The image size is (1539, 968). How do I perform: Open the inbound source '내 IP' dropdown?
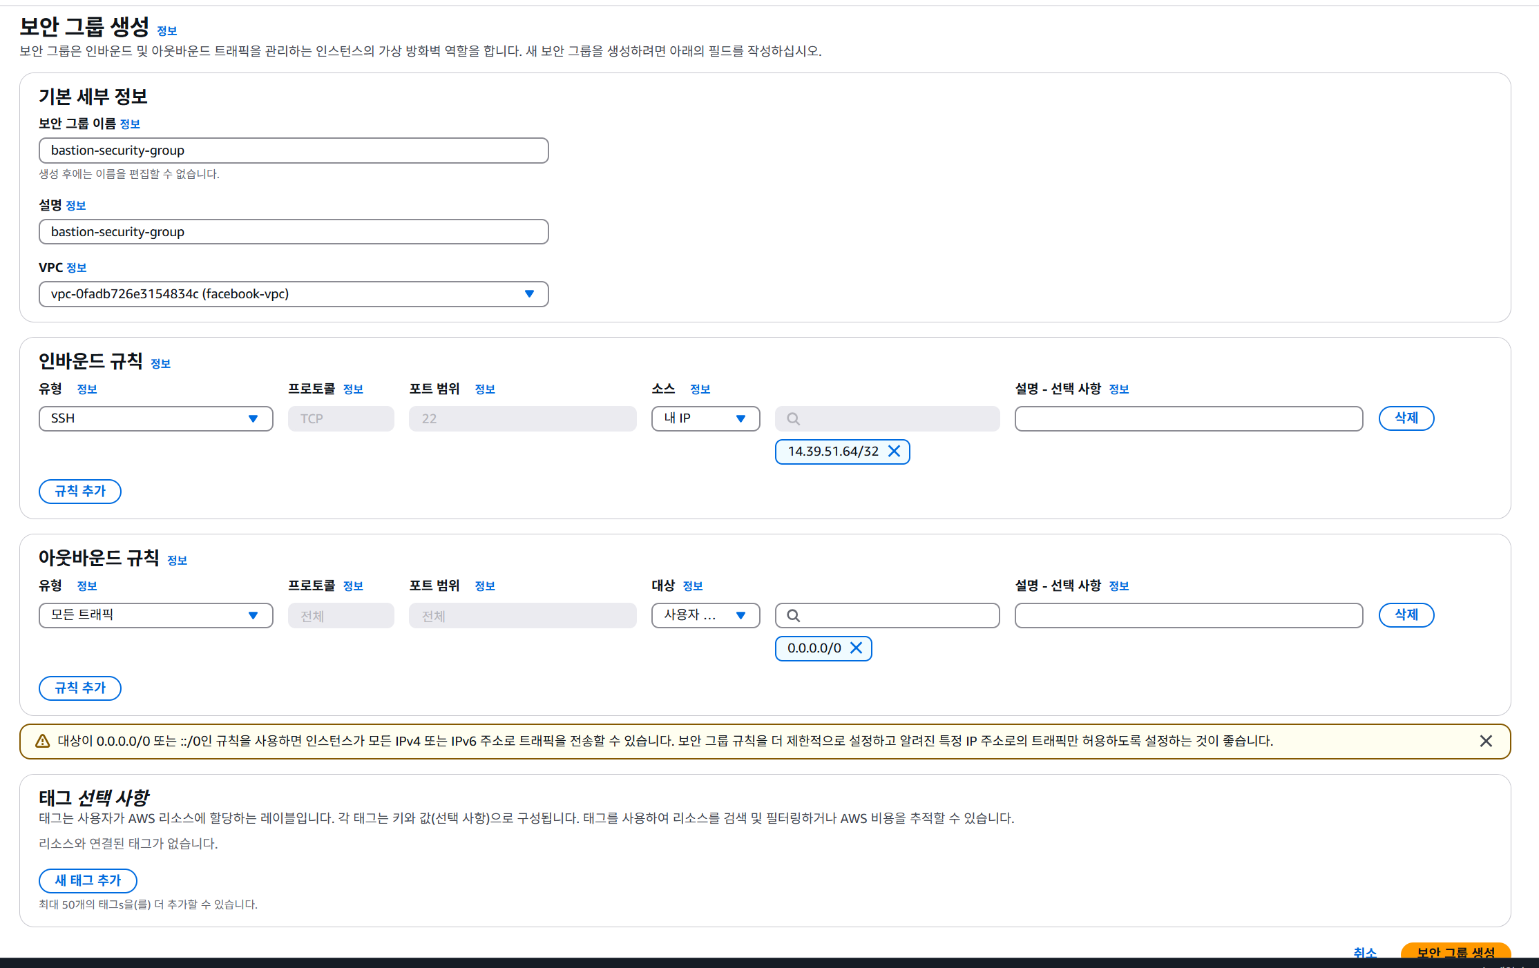click(x=705, y=418)
